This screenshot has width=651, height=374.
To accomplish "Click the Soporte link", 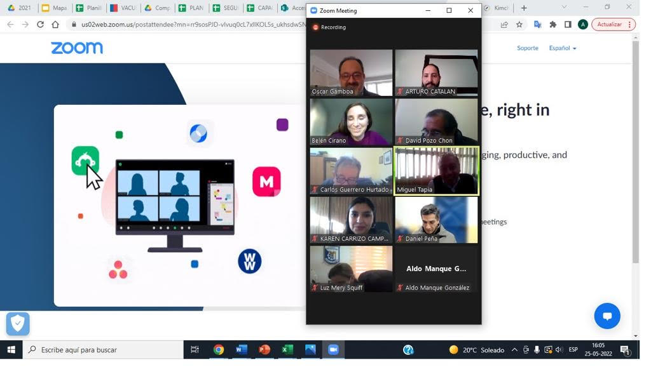I will click(527, 48).
